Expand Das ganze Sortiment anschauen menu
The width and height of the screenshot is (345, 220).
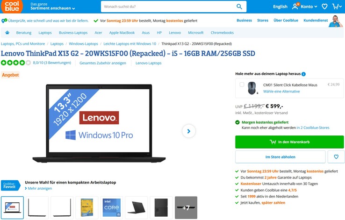(x=52, y=7)
